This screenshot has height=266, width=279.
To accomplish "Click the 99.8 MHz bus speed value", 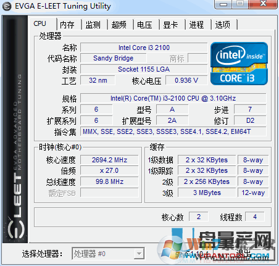I will point(109,181).
